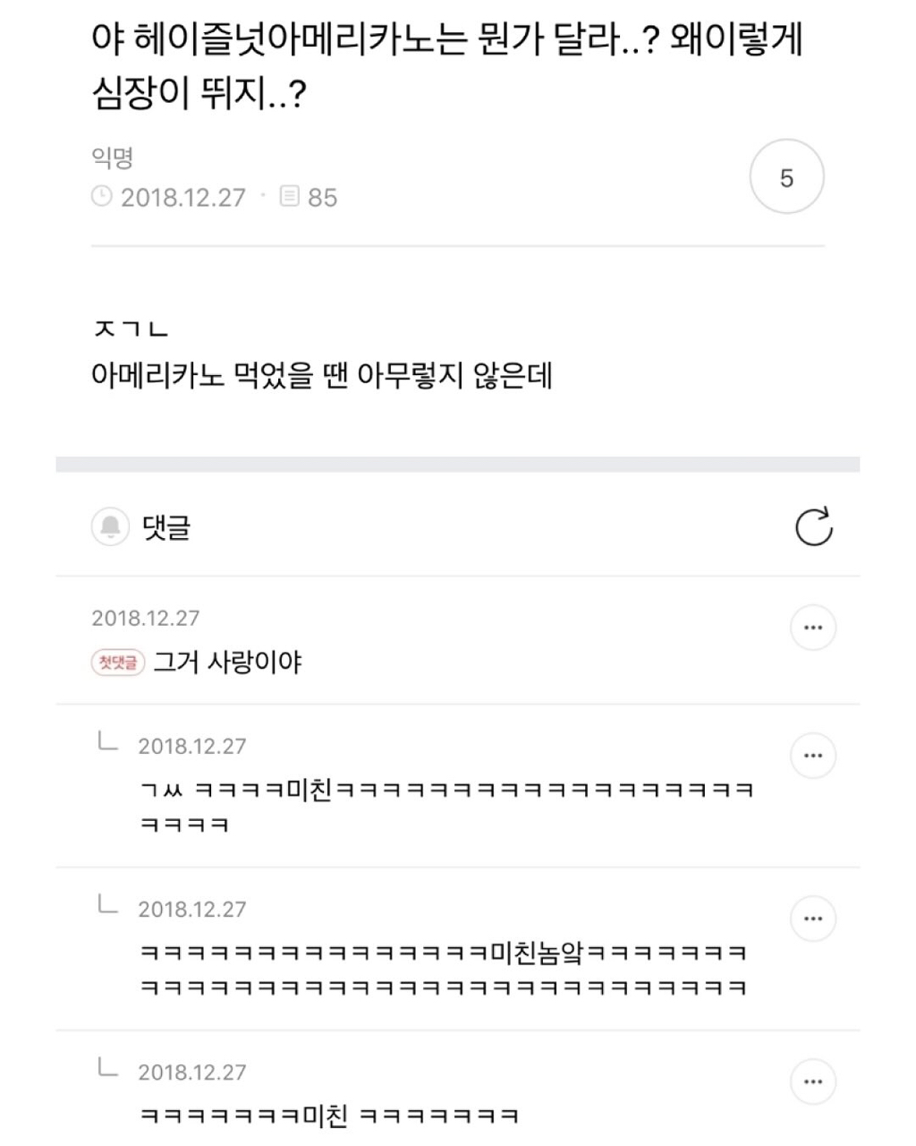This screenshot has width=916, height=1146.
Task: Open more options for the '미친놈악' reply
Action: click(812, 919)
